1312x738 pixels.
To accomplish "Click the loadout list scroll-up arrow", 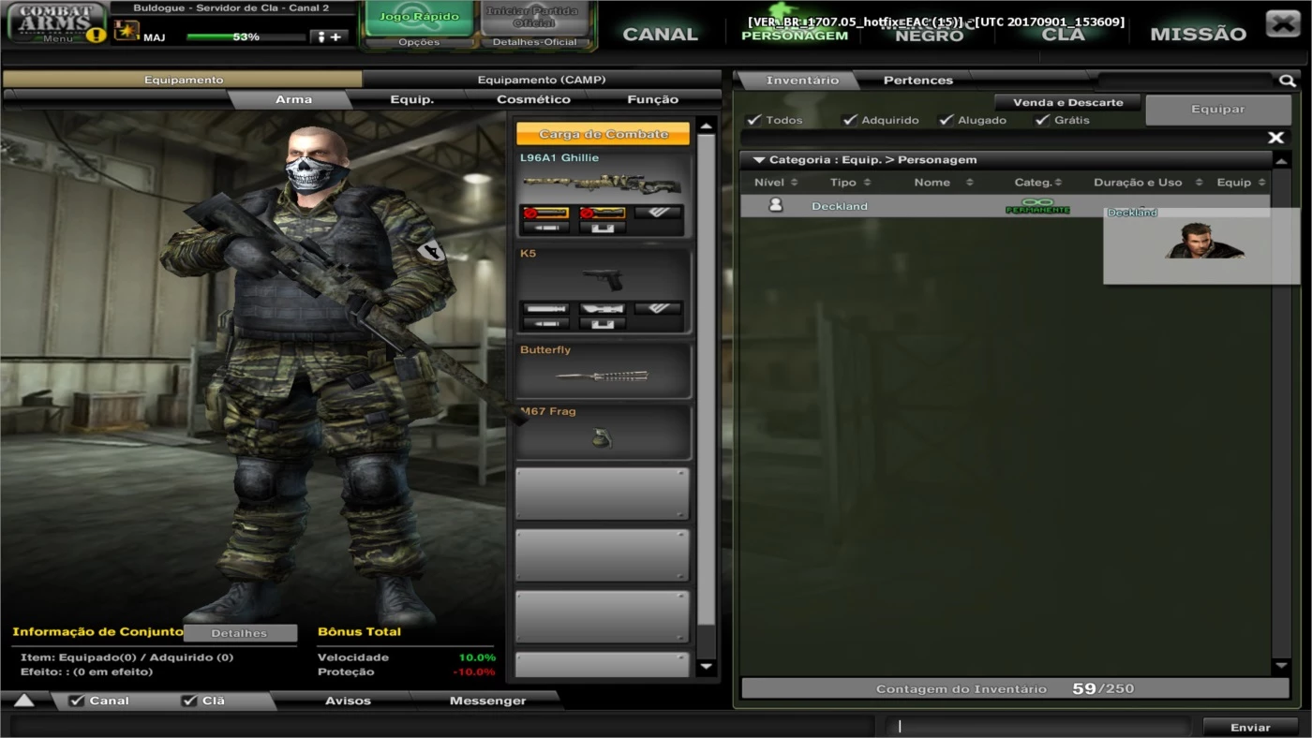I will pyautogui.click(x=707, y=126).
